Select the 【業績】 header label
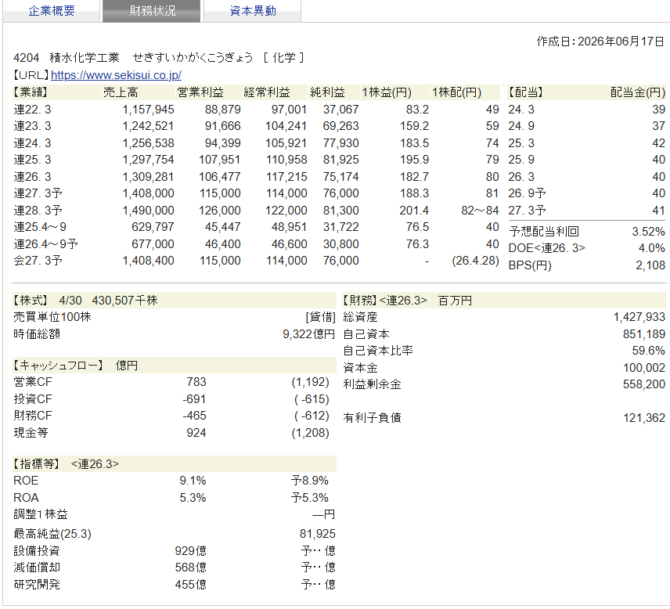The width and height of the screenshot is (670, 609). pos(31,92)
